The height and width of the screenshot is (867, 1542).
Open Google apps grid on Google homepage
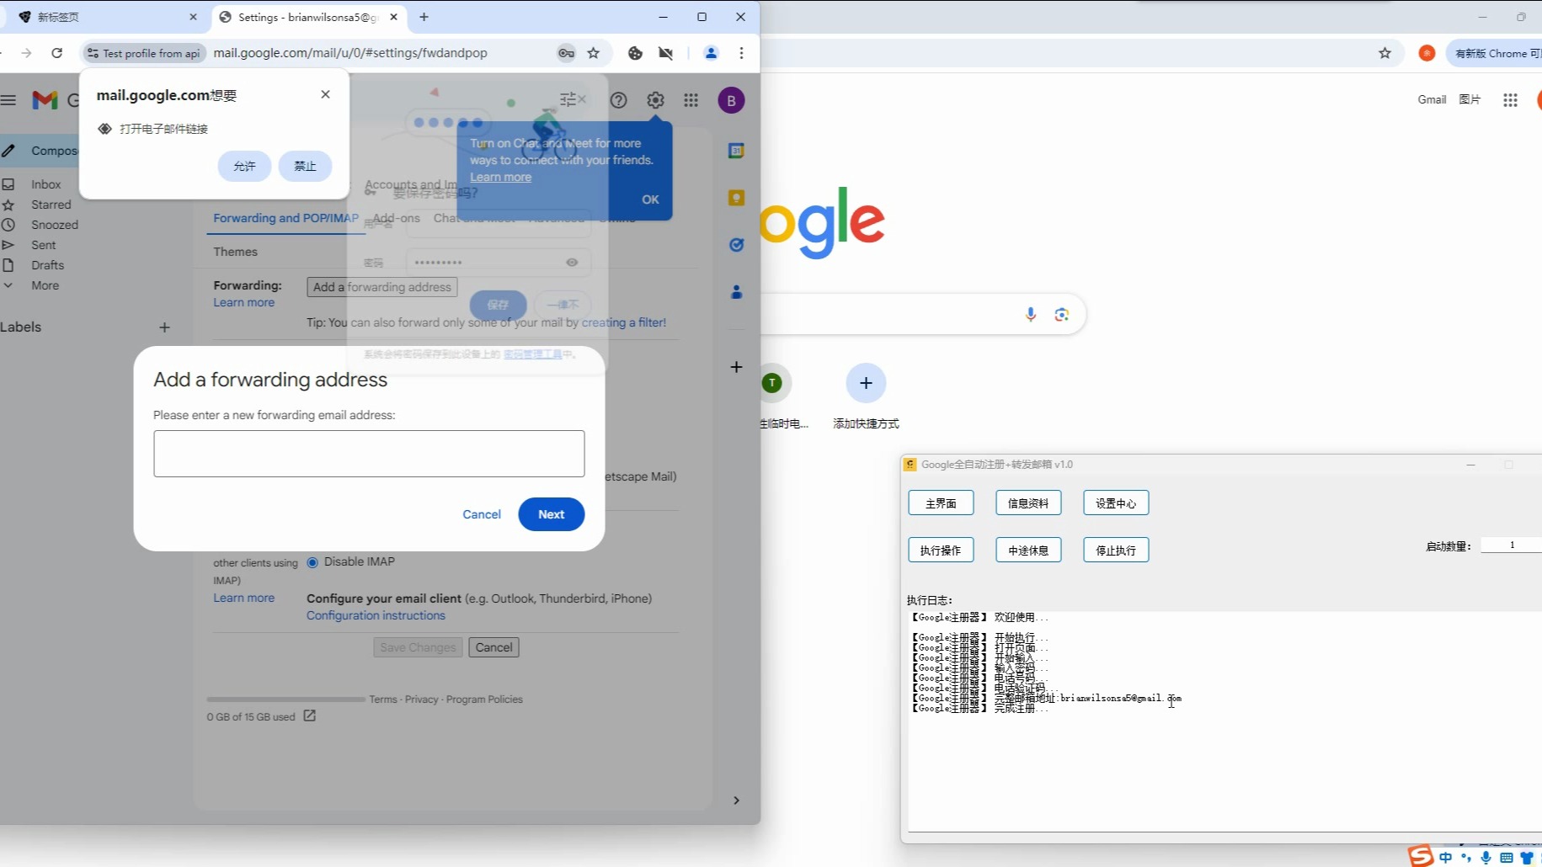coord(1510,100)
